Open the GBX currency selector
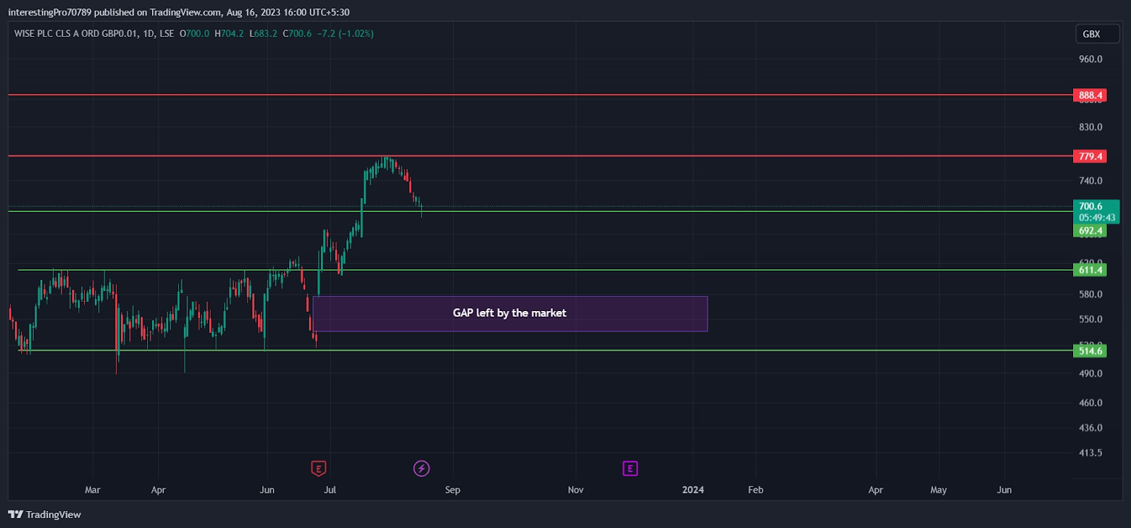This screenshot has height=528, width=1131. 1097,34
